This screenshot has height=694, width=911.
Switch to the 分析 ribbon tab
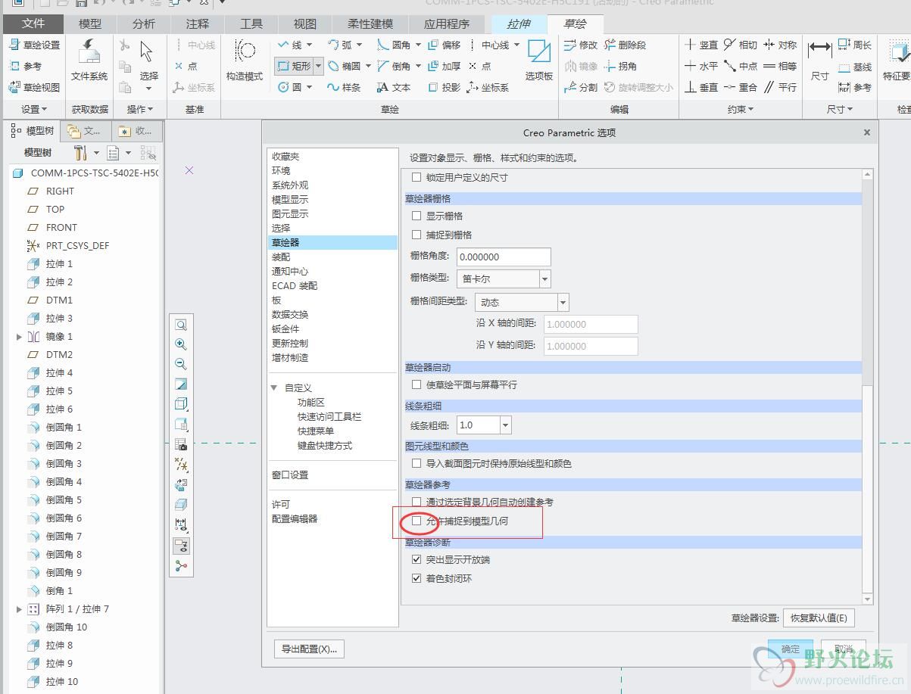pyautogui.click(x=144, y=23)
